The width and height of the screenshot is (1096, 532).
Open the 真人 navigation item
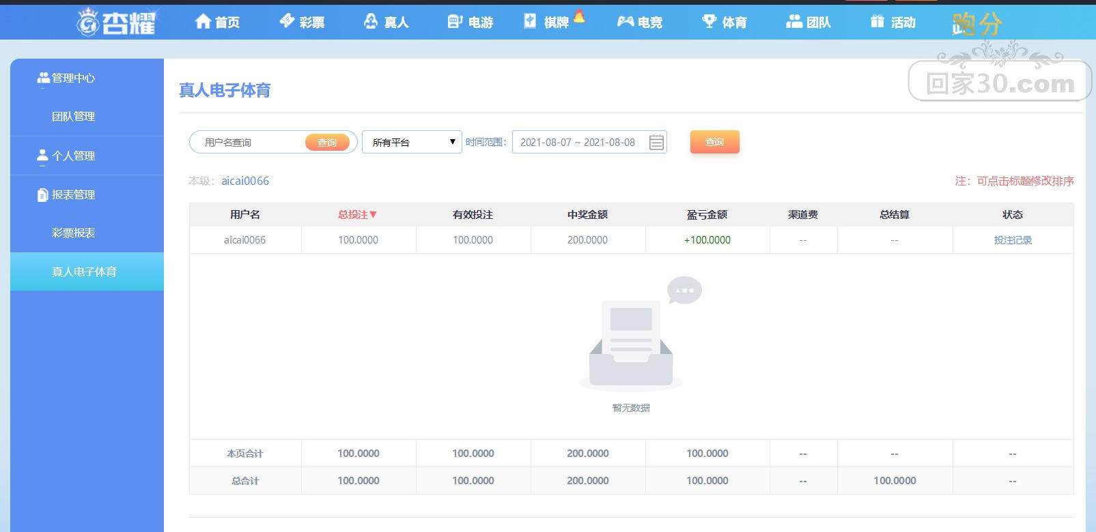coord(386,22)
